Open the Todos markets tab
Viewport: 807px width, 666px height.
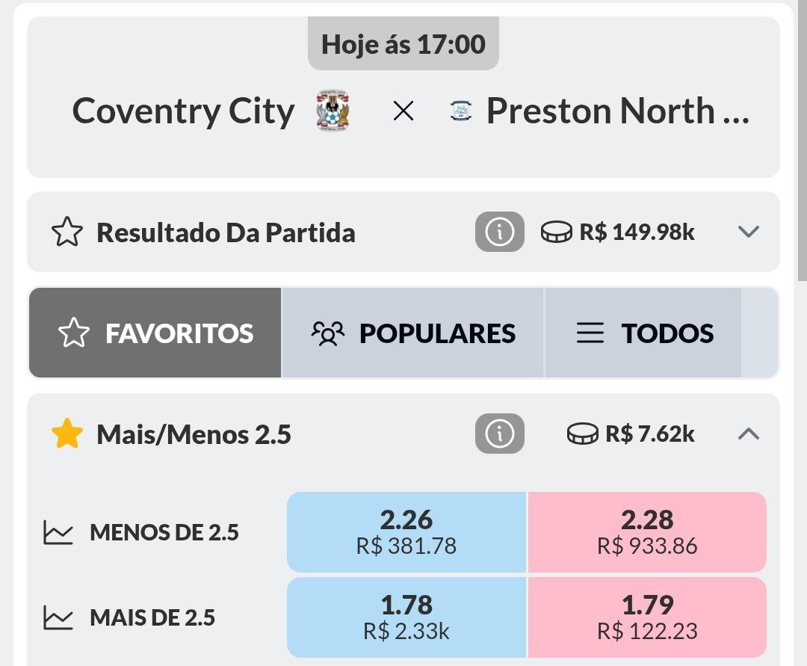644,333
